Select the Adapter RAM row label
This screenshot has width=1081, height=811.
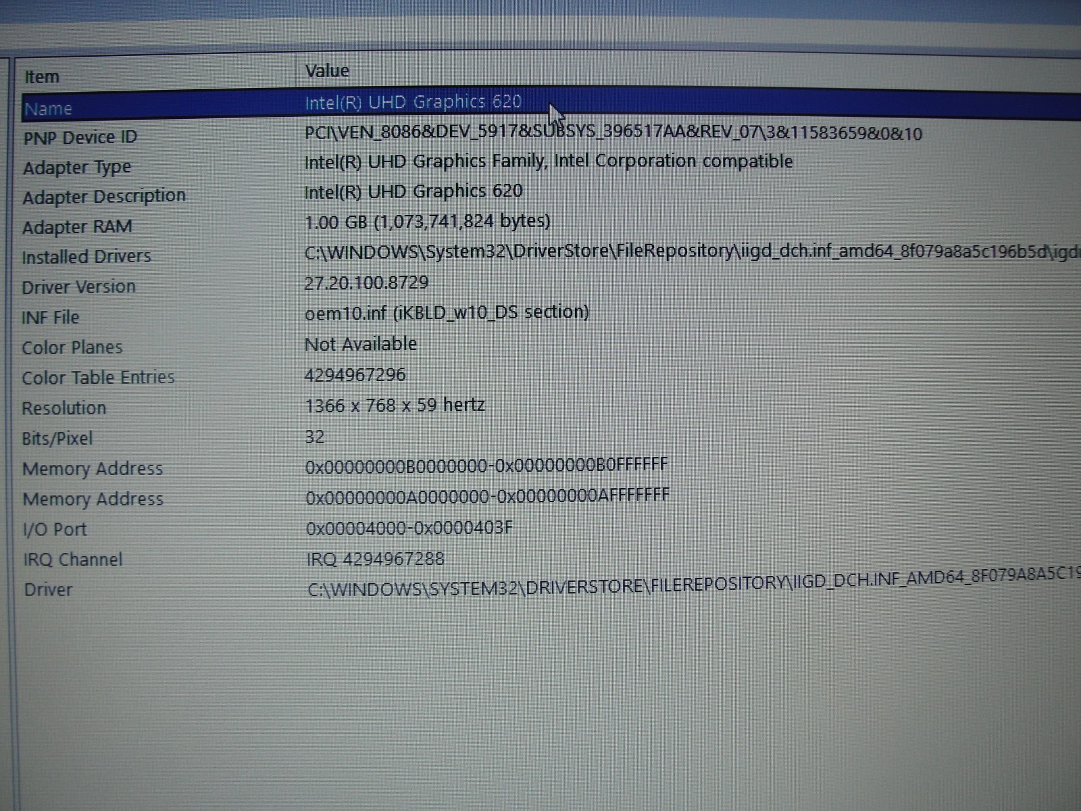click(77, 227)
